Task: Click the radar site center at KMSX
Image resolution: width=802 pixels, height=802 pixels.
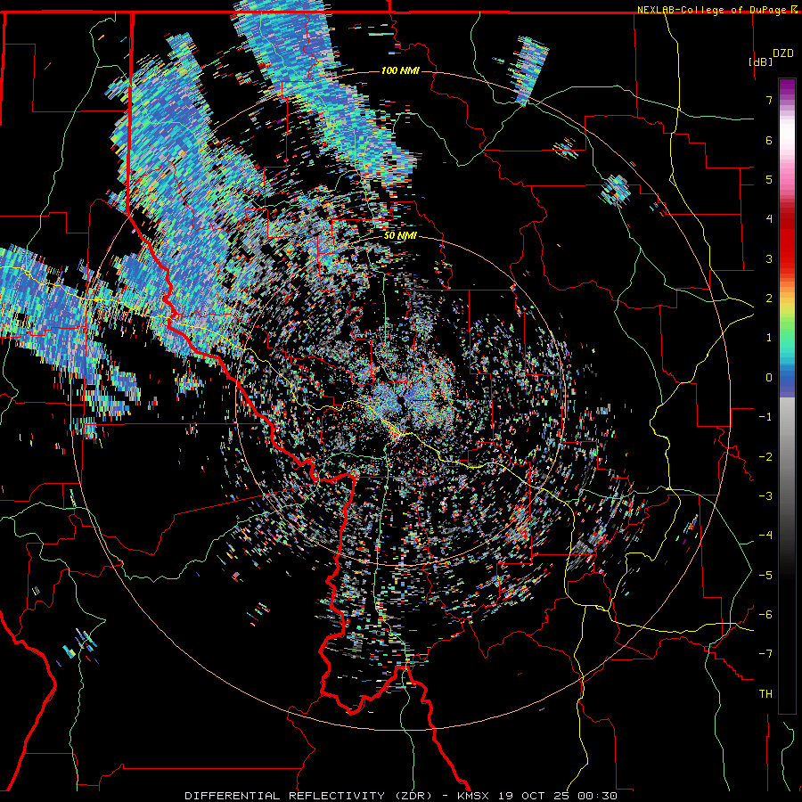Action: [x=402, y=399]
